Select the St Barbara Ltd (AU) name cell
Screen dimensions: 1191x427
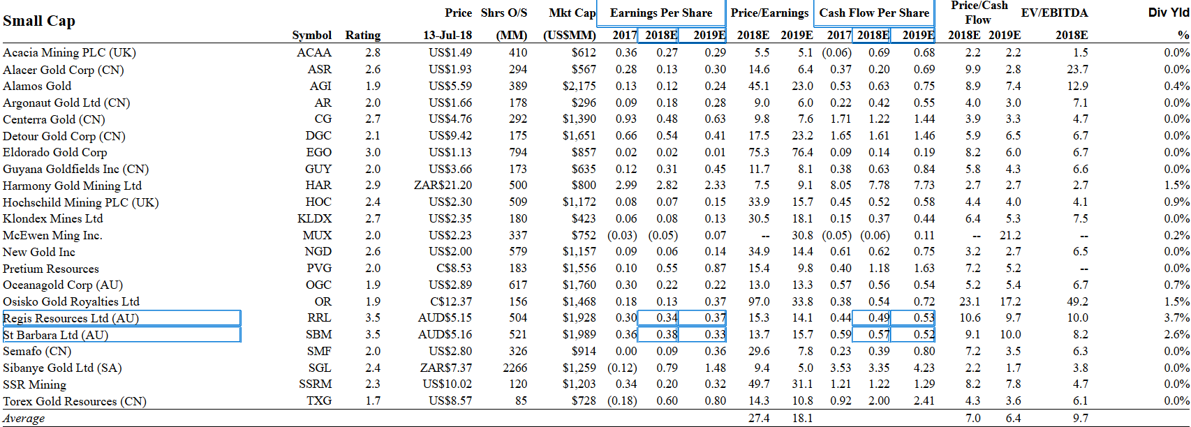(x=121, y=335)
